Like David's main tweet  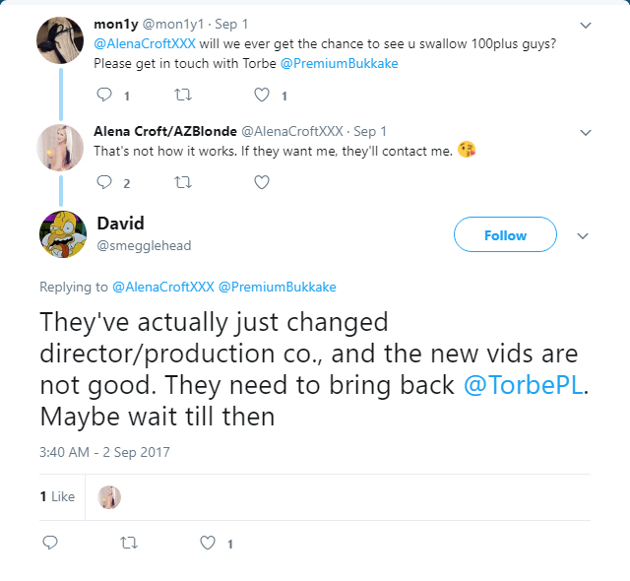[208, 543]
